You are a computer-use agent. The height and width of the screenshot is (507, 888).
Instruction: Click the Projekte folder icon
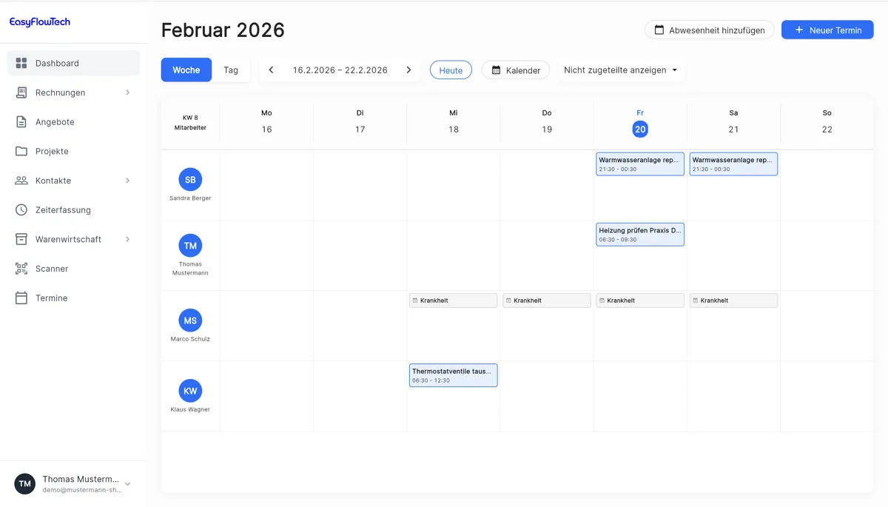pos(21,151)
